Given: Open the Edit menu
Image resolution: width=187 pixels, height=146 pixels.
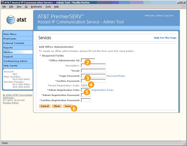Looking at the screenshot, I should pos(11,7).
